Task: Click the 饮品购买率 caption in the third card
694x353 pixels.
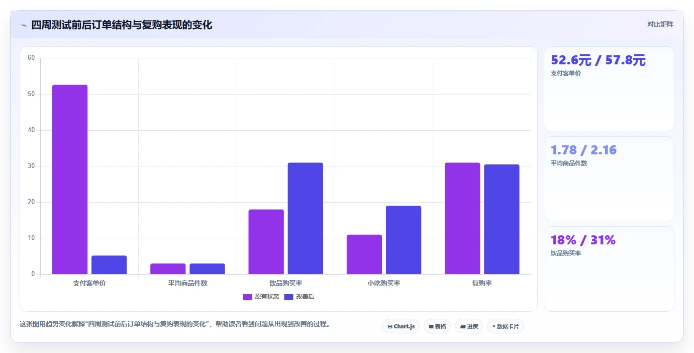Action: 566,253
